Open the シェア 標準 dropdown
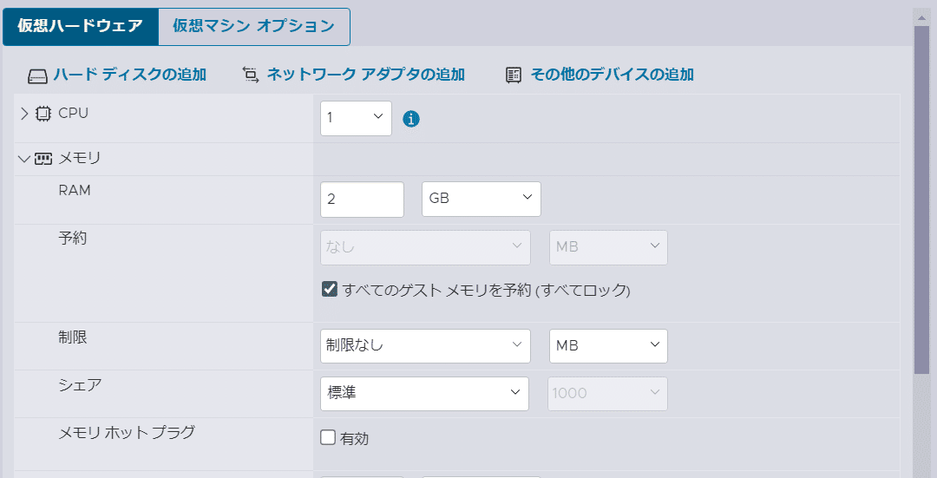 [x=425, y=394]
